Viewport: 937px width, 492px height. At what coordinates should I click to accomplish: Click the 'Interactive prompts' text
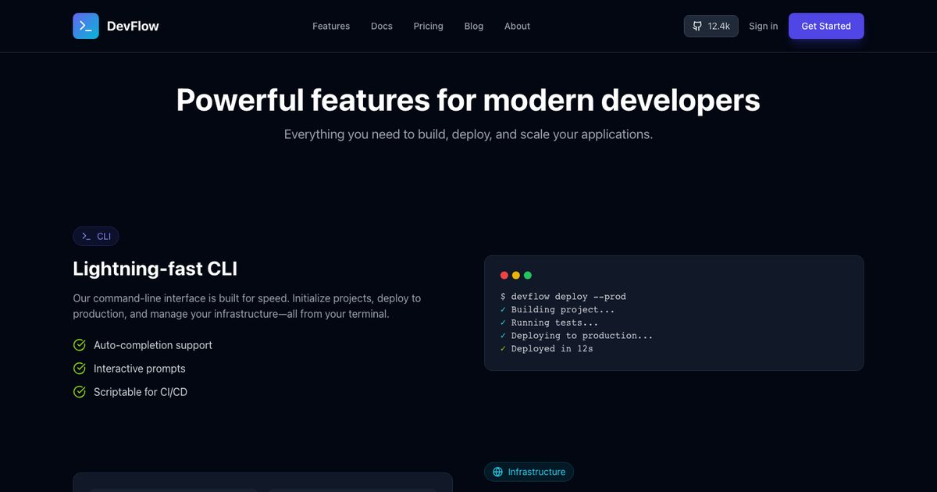[x=140, y=369]
